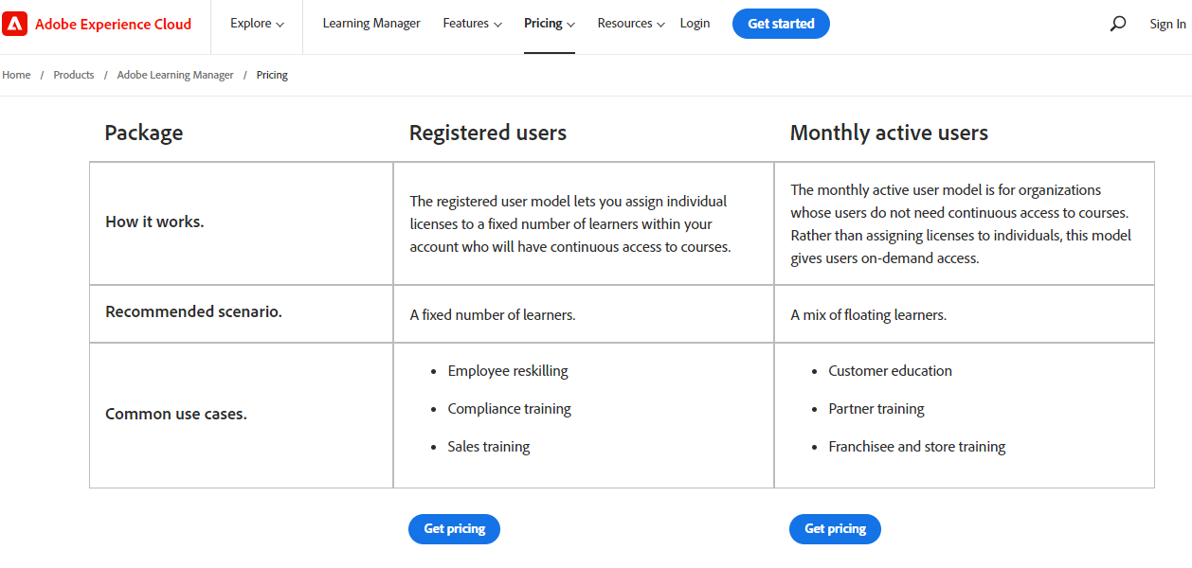Open the search magnifier icon

[1118, 24]
